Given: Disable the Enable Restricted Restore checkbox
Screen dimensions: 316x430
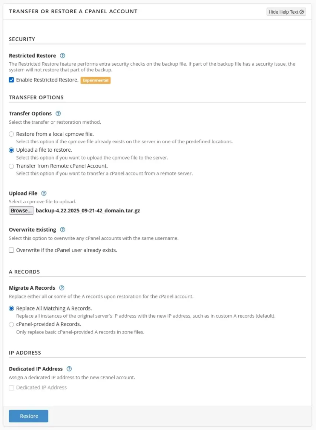Looking at the screenshot, I should pyautogui.click(x=11, y=80).
